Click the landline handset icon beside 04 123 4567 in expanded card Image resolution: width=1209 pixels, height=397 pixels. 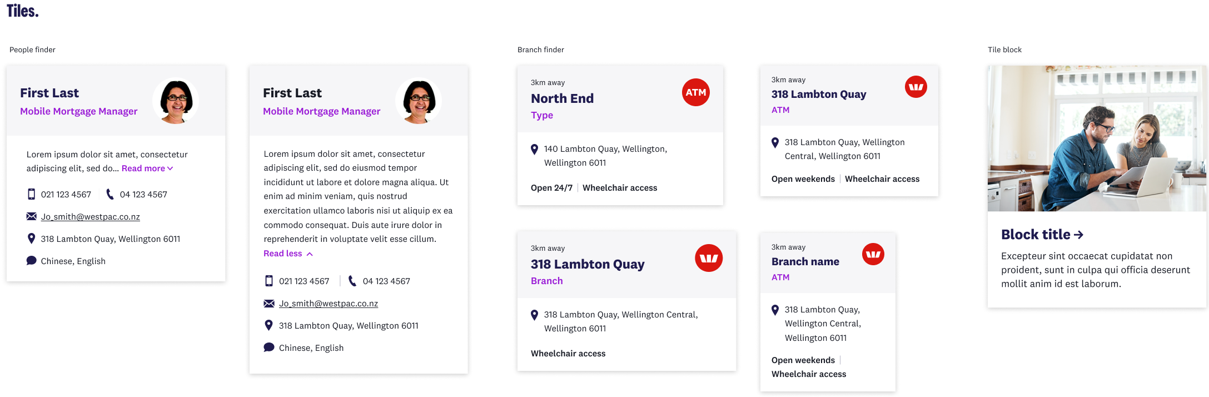coord(352,281)
